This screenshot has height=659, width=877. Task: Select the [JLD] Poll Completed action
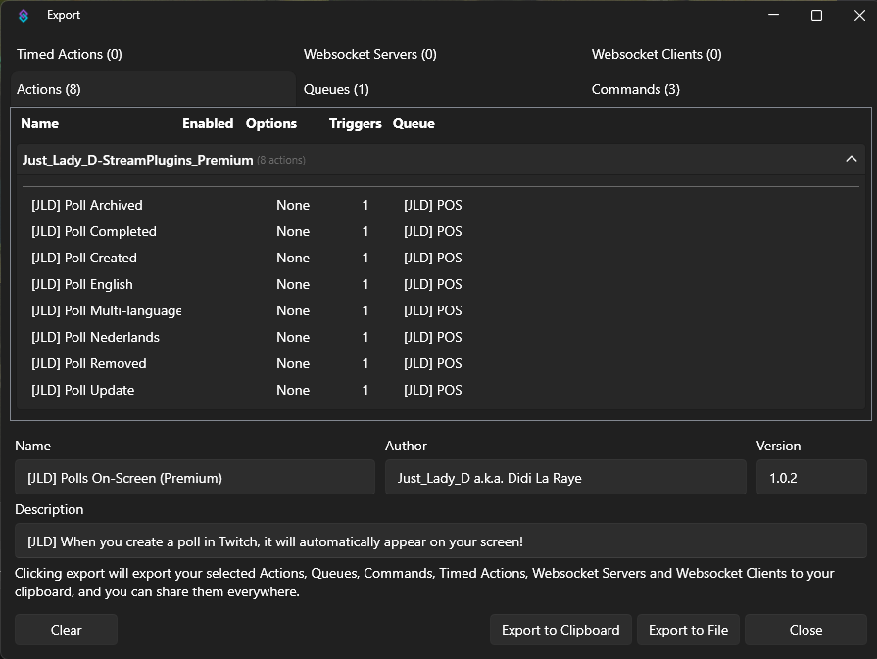[94, 231]
